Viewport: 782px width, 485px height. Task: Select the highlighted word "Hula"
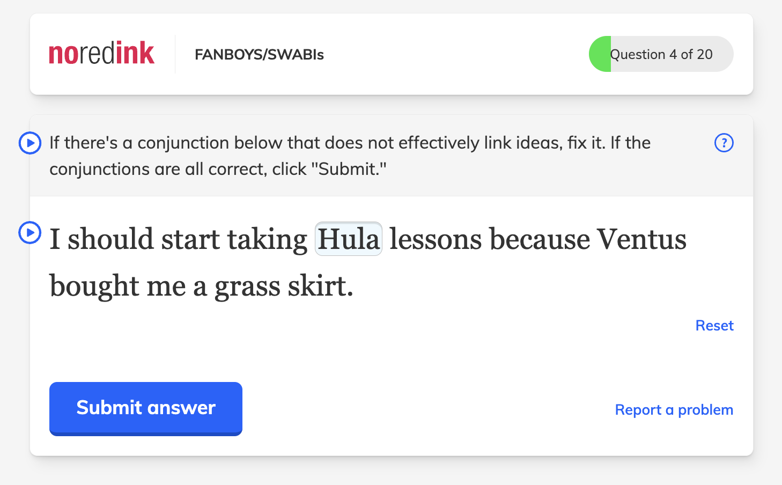click(349, 239)
